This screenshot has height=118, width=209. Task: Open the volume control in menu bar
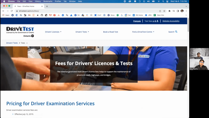click(x=148, y=1)
